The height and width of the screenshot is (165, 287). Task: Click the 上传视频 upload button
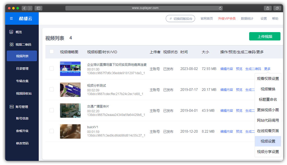(265, 36)
